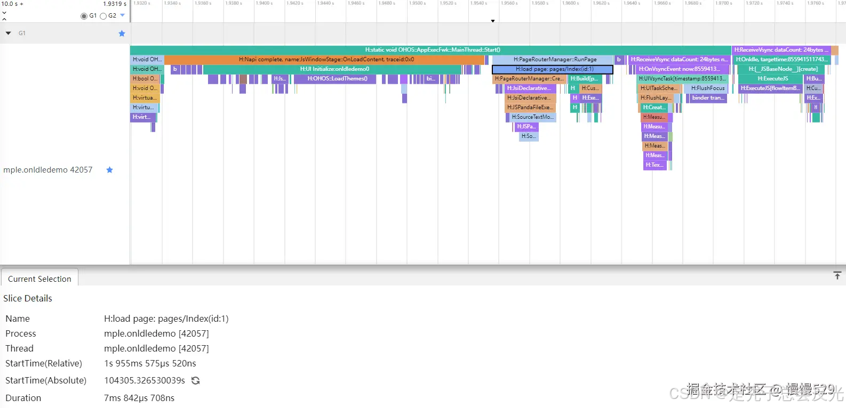Select the H:Tex... slice
846x408 pixels.
(655, 165)
